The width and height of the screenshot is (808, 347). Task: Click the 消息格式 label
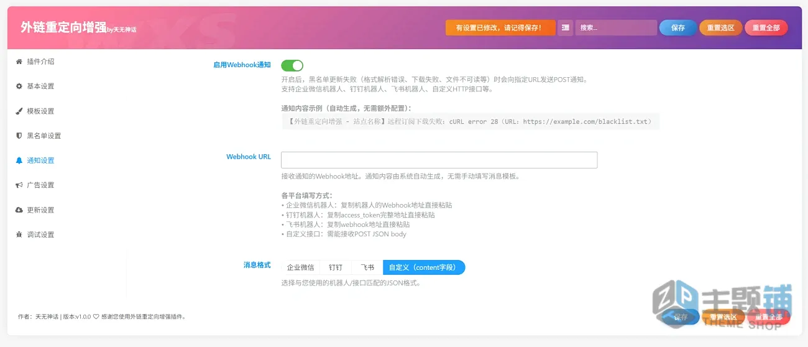click(257, 265)
